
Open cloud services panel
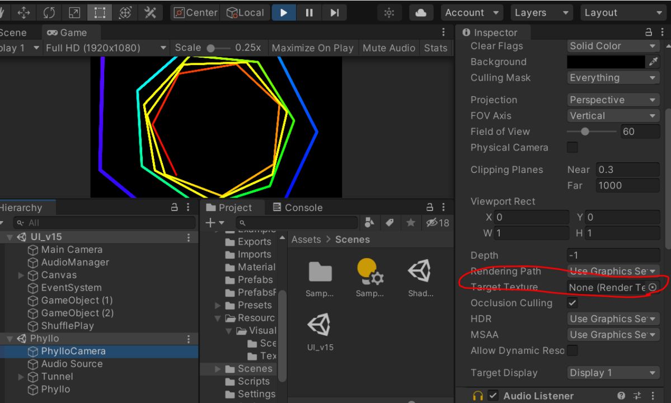pos(421,13)
